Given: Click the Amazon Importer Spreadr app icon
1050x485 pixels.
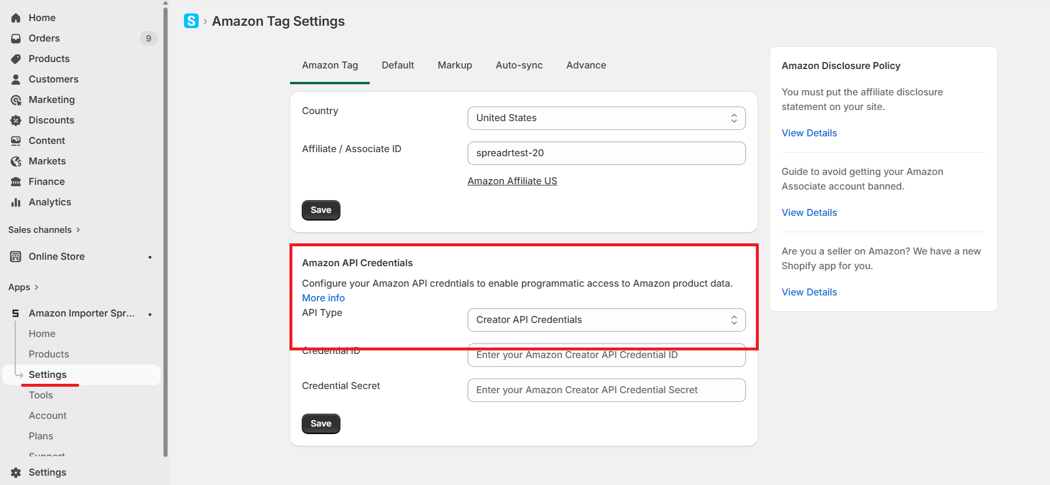Looking at the screenshot, I should click(x=16, y=314).
